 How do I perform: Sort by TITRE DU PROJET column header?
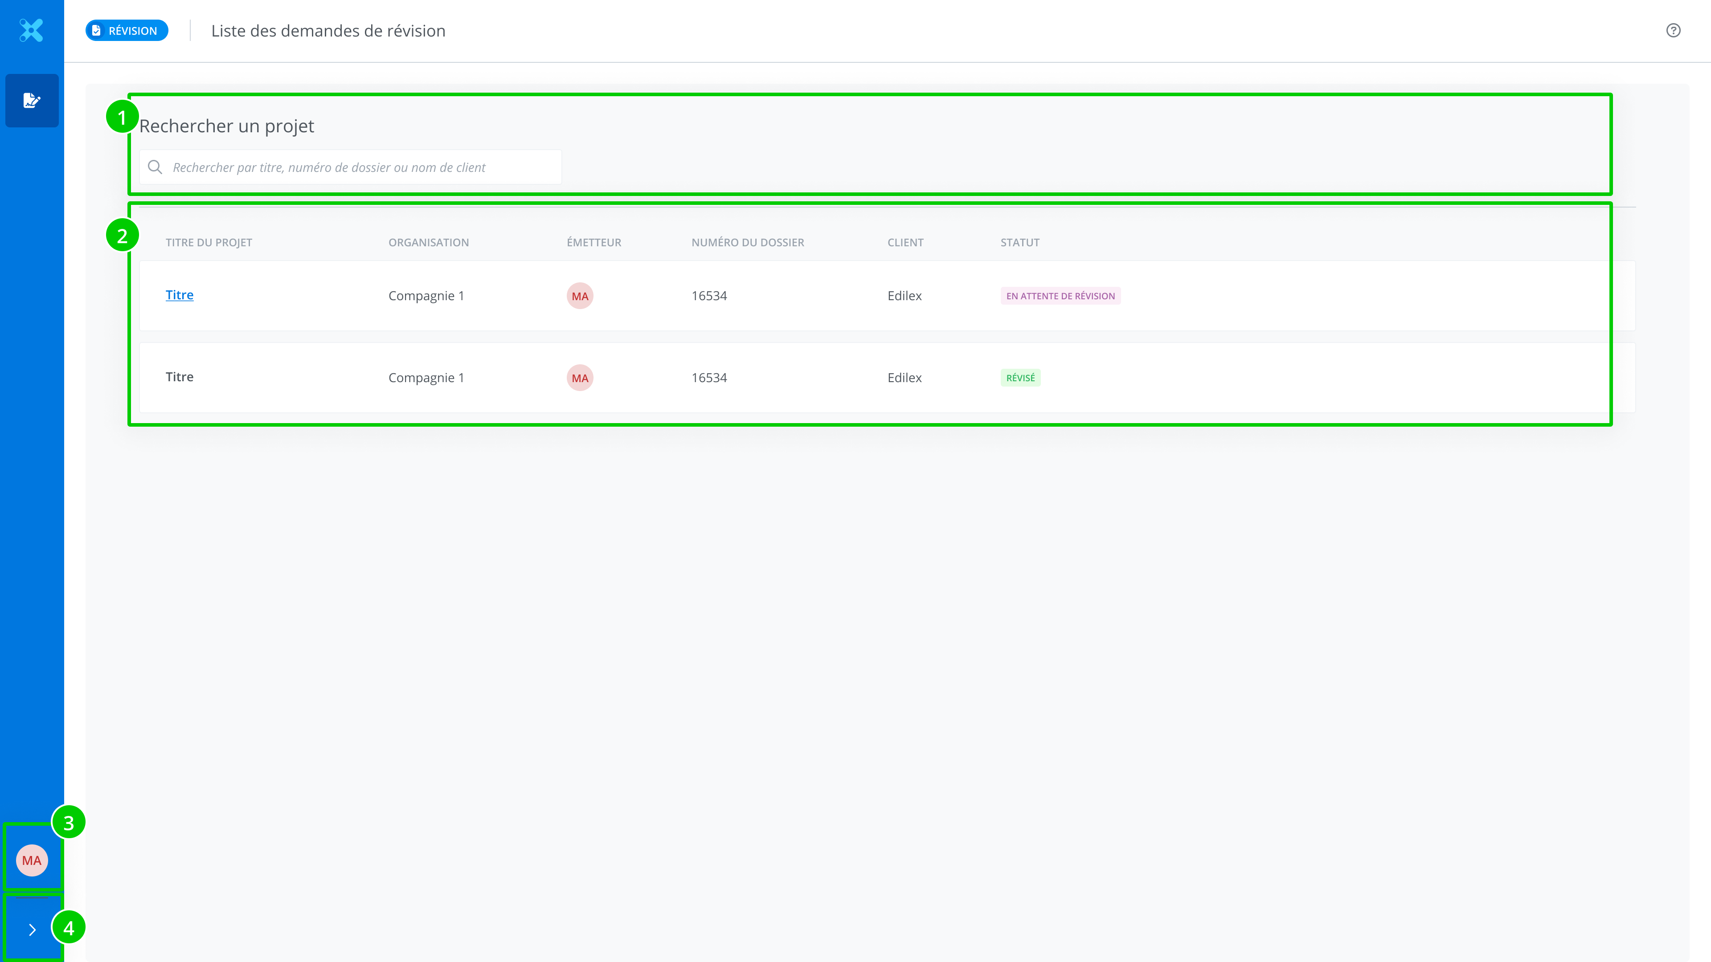click(209, 242)
